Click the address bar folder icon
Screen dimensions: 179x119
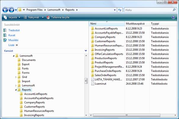20,10
